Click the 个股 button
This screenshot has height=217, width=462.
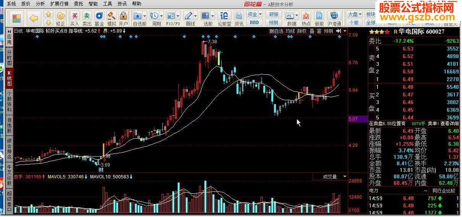354,22
